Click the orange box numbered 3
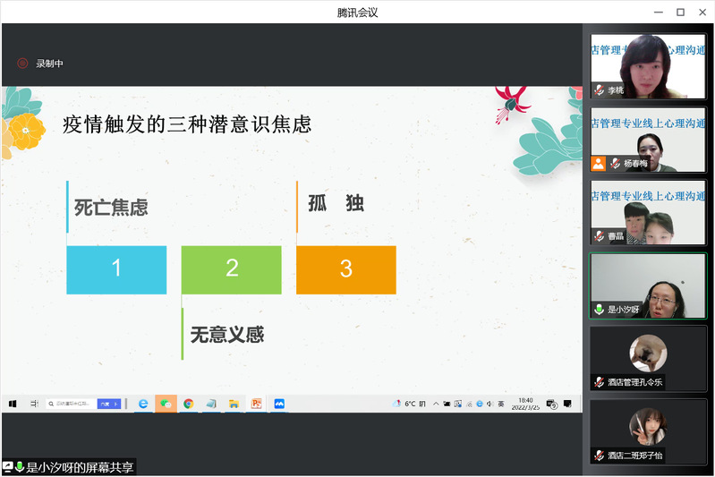 click(x=345, y=269)
